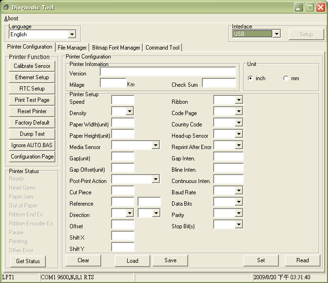Screen dimensions: 328x283
Task: Open the Baud Rate dropdown
Action: 239,191
